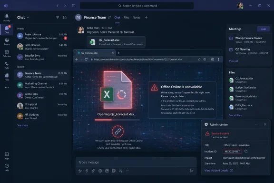Open the HR Updates chat
This screenshot has width=274, height=183.
tap(42, 116)
